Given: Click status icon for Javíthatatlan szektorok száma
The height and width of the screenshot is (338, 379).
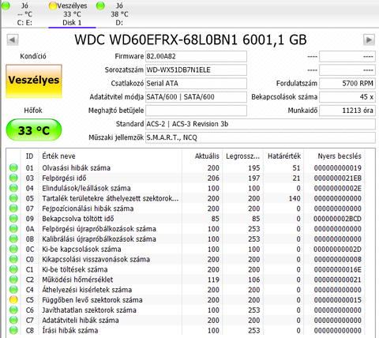Looking at the screenshot, I should point(13,310).
